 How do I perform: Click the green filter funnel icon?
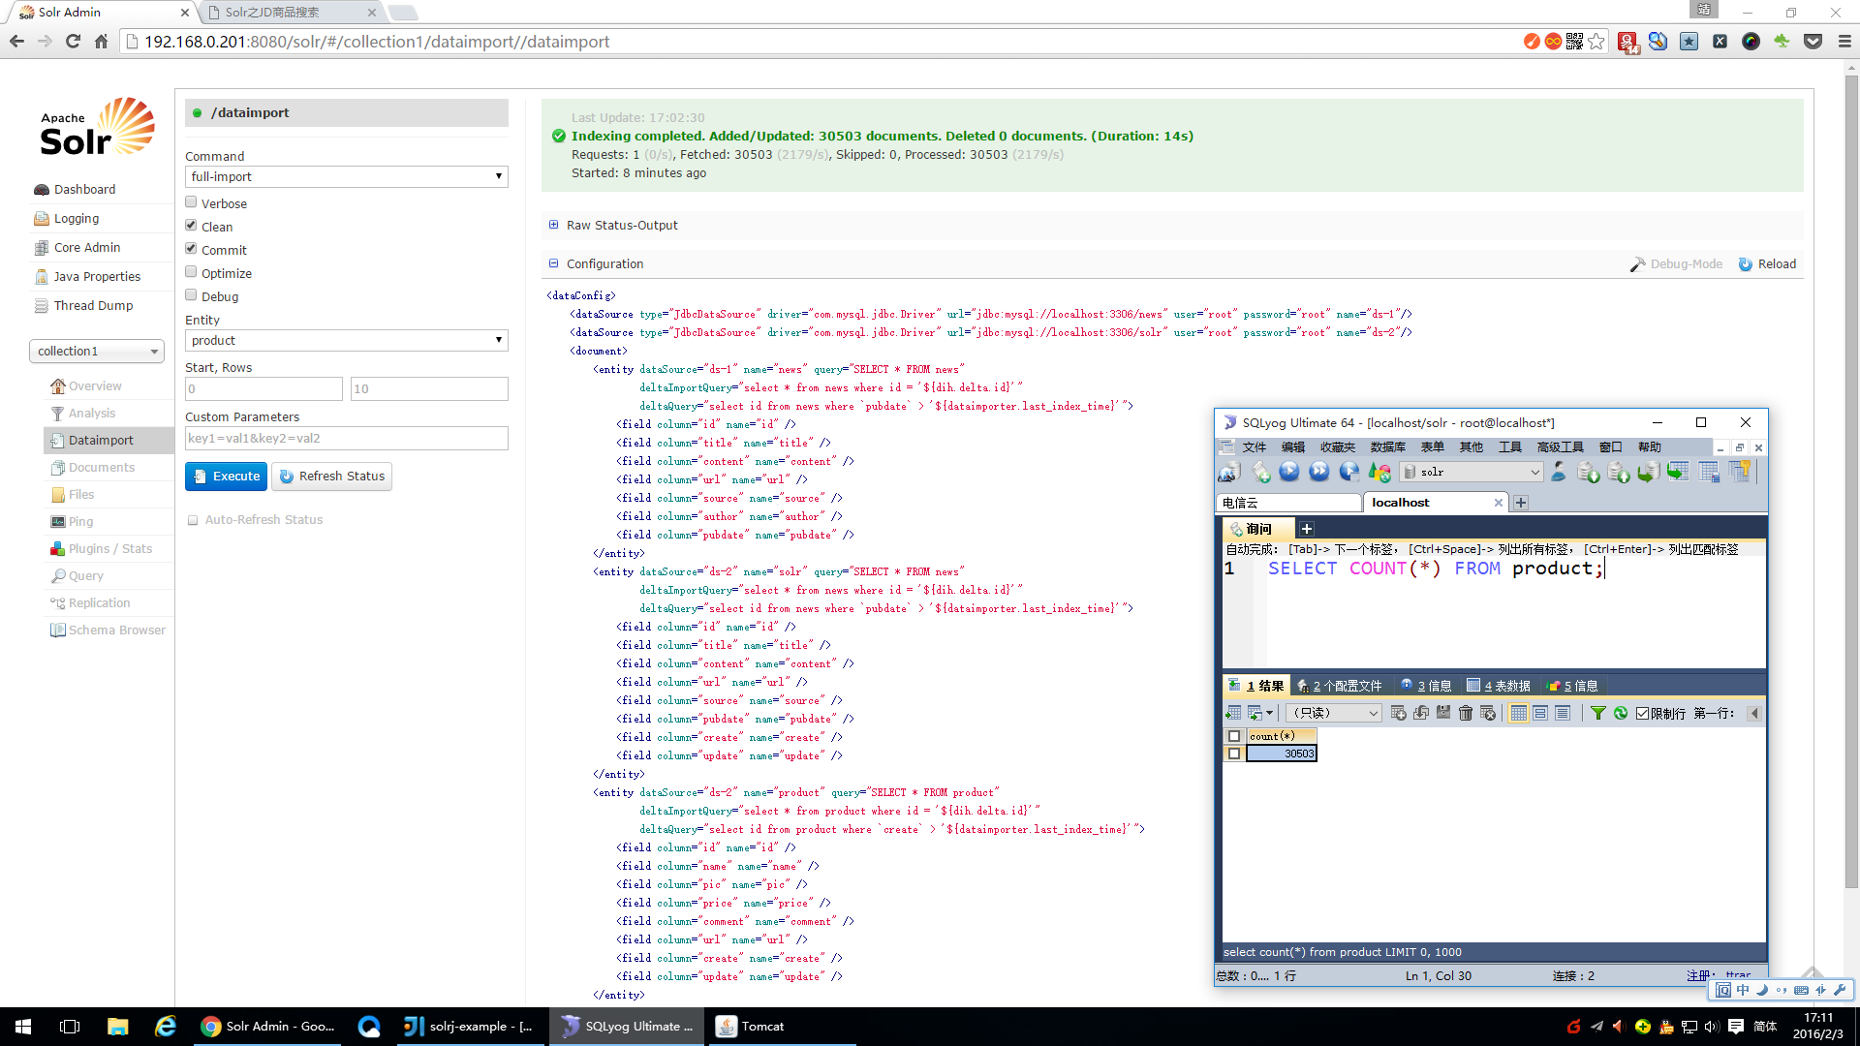click(x=1597, y=713)
